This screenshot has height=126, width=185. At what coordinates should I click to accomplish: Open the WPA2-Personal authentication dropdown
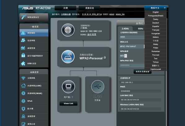[132, 46]
